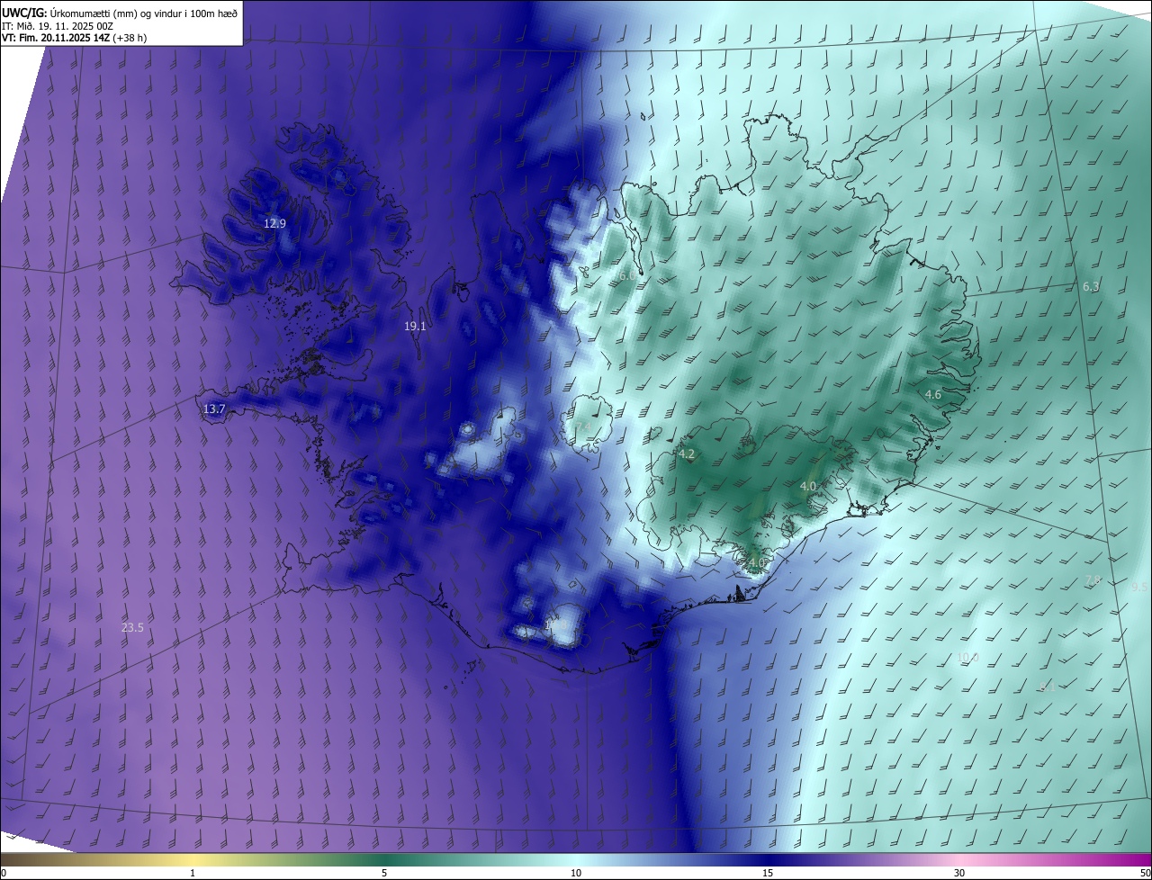
Task: Click the colorbar tick label 5
Action: 384,873
